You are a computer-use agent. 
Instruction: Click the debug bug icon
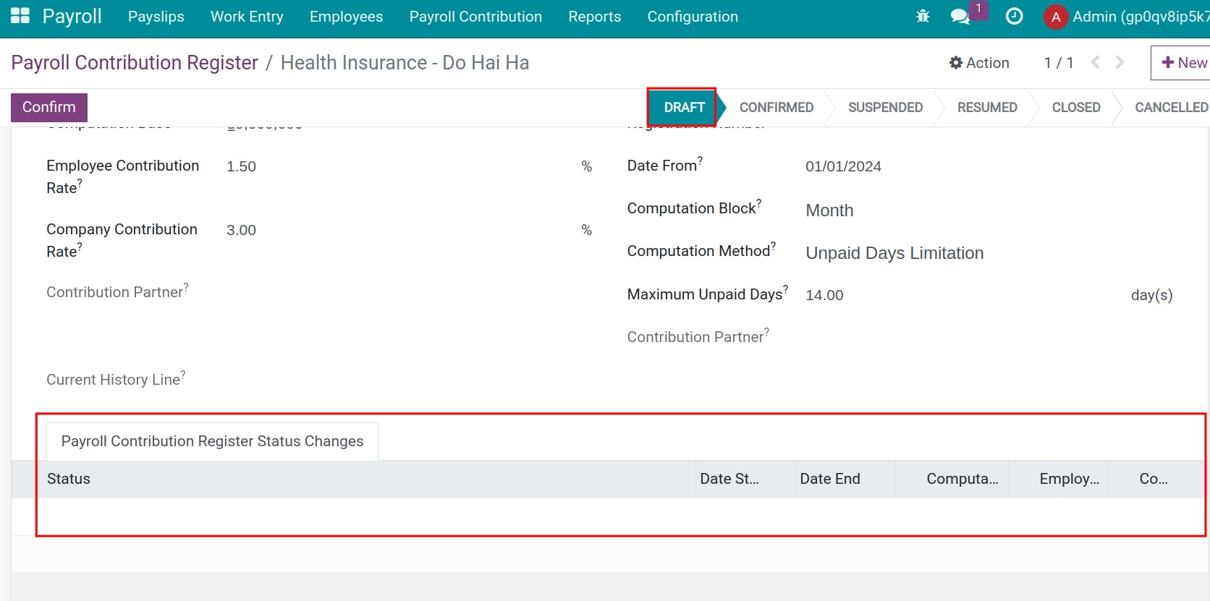tap(923, 17)
